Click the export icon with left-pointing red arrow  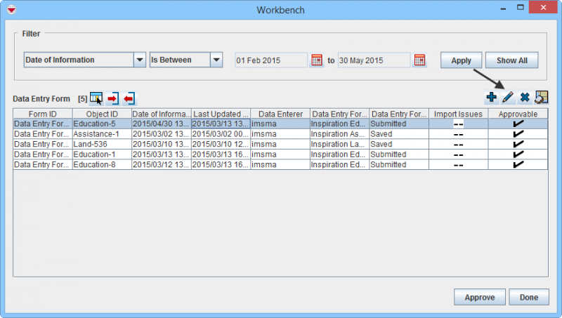click(129, 98)
